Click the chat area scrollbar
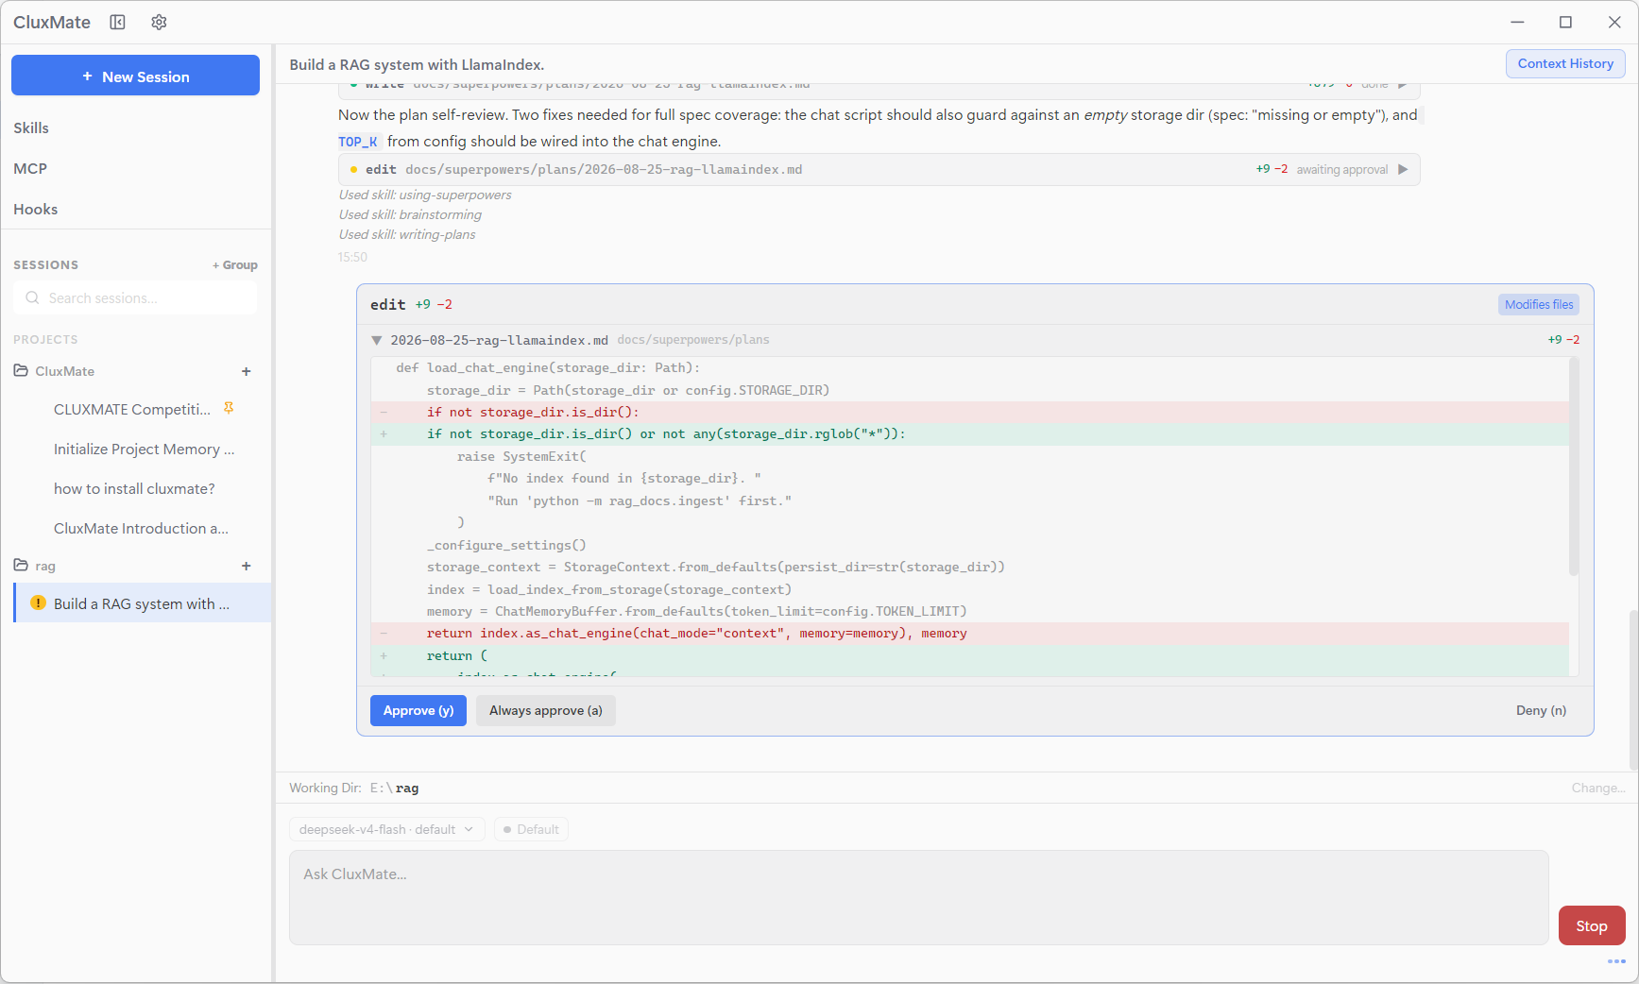Image resolution: width=1639 pixels, height=984 pixels. (1633, 689)
